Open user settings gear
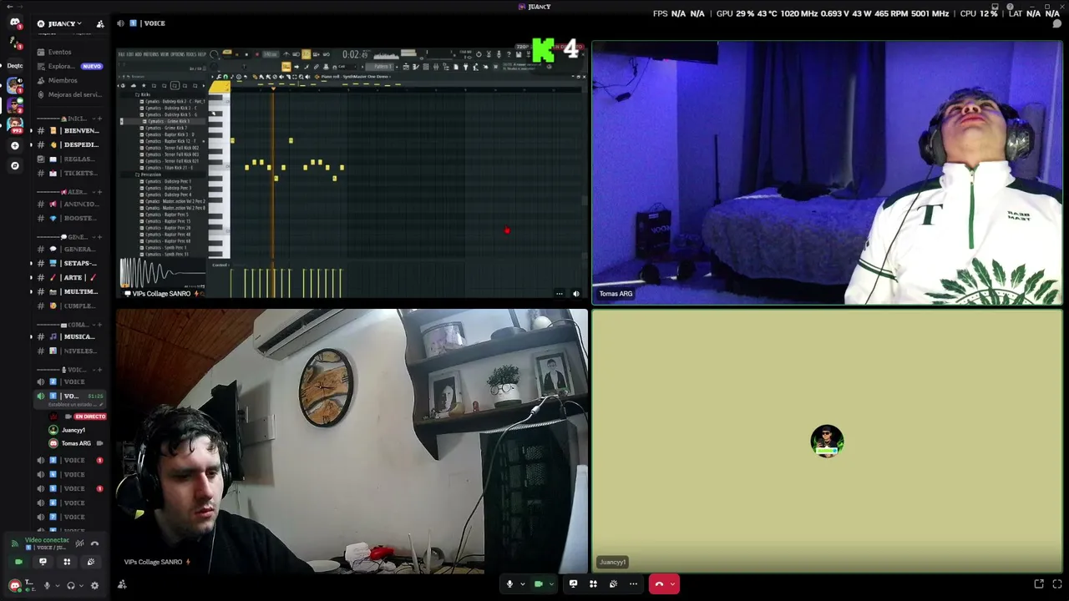This screenshot has width=1069, height=601. [94, 585]
